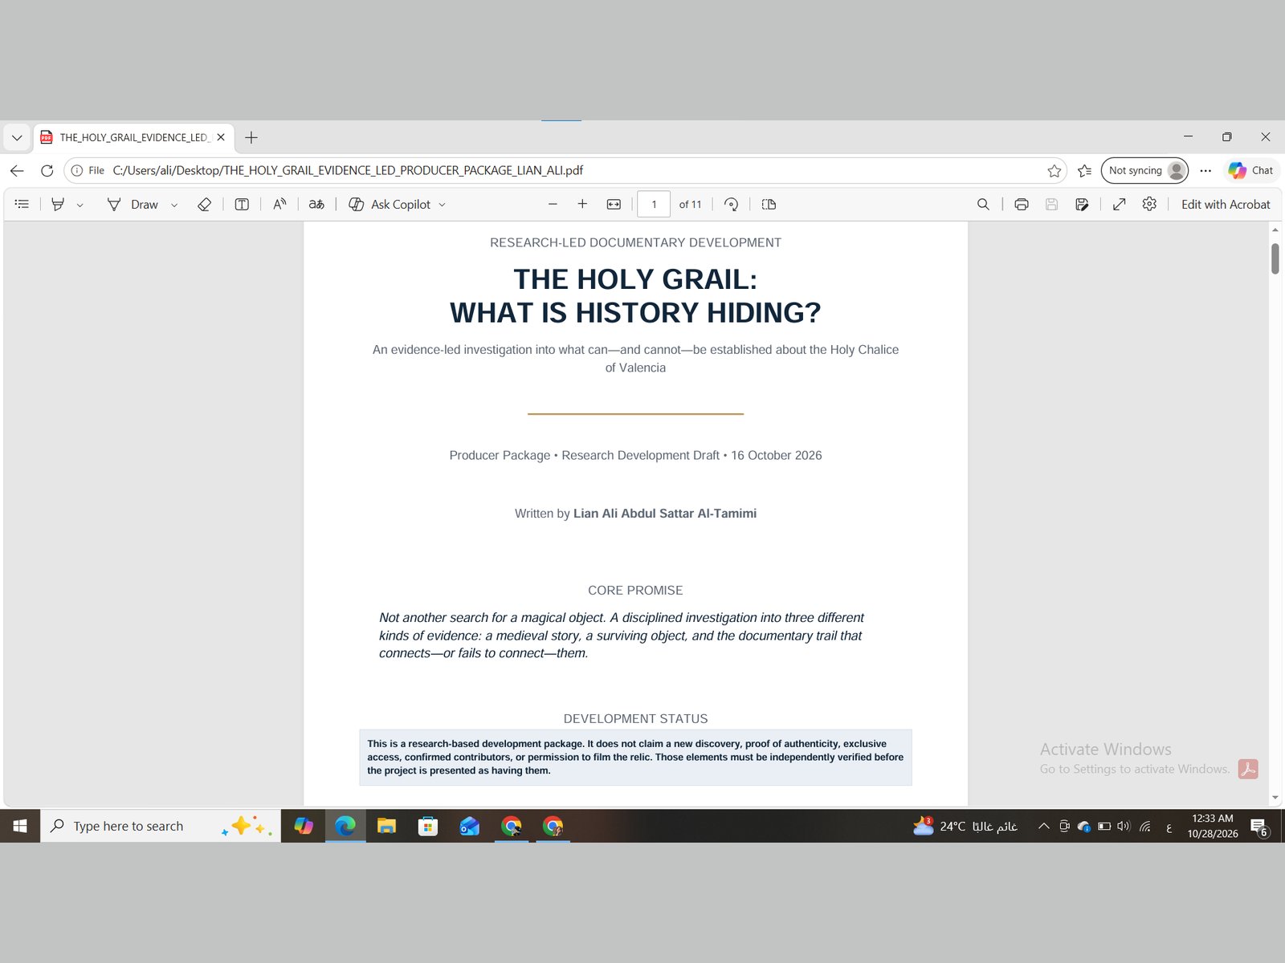The image size is (1285, 963).
Task: Start Read aloud from the toolbar
Action: (x=279, y=205)
